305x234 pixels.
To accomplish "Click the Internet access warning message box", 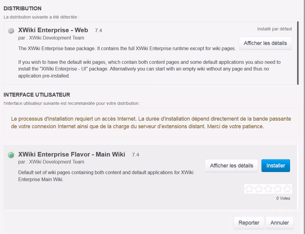I will [151, 122].
